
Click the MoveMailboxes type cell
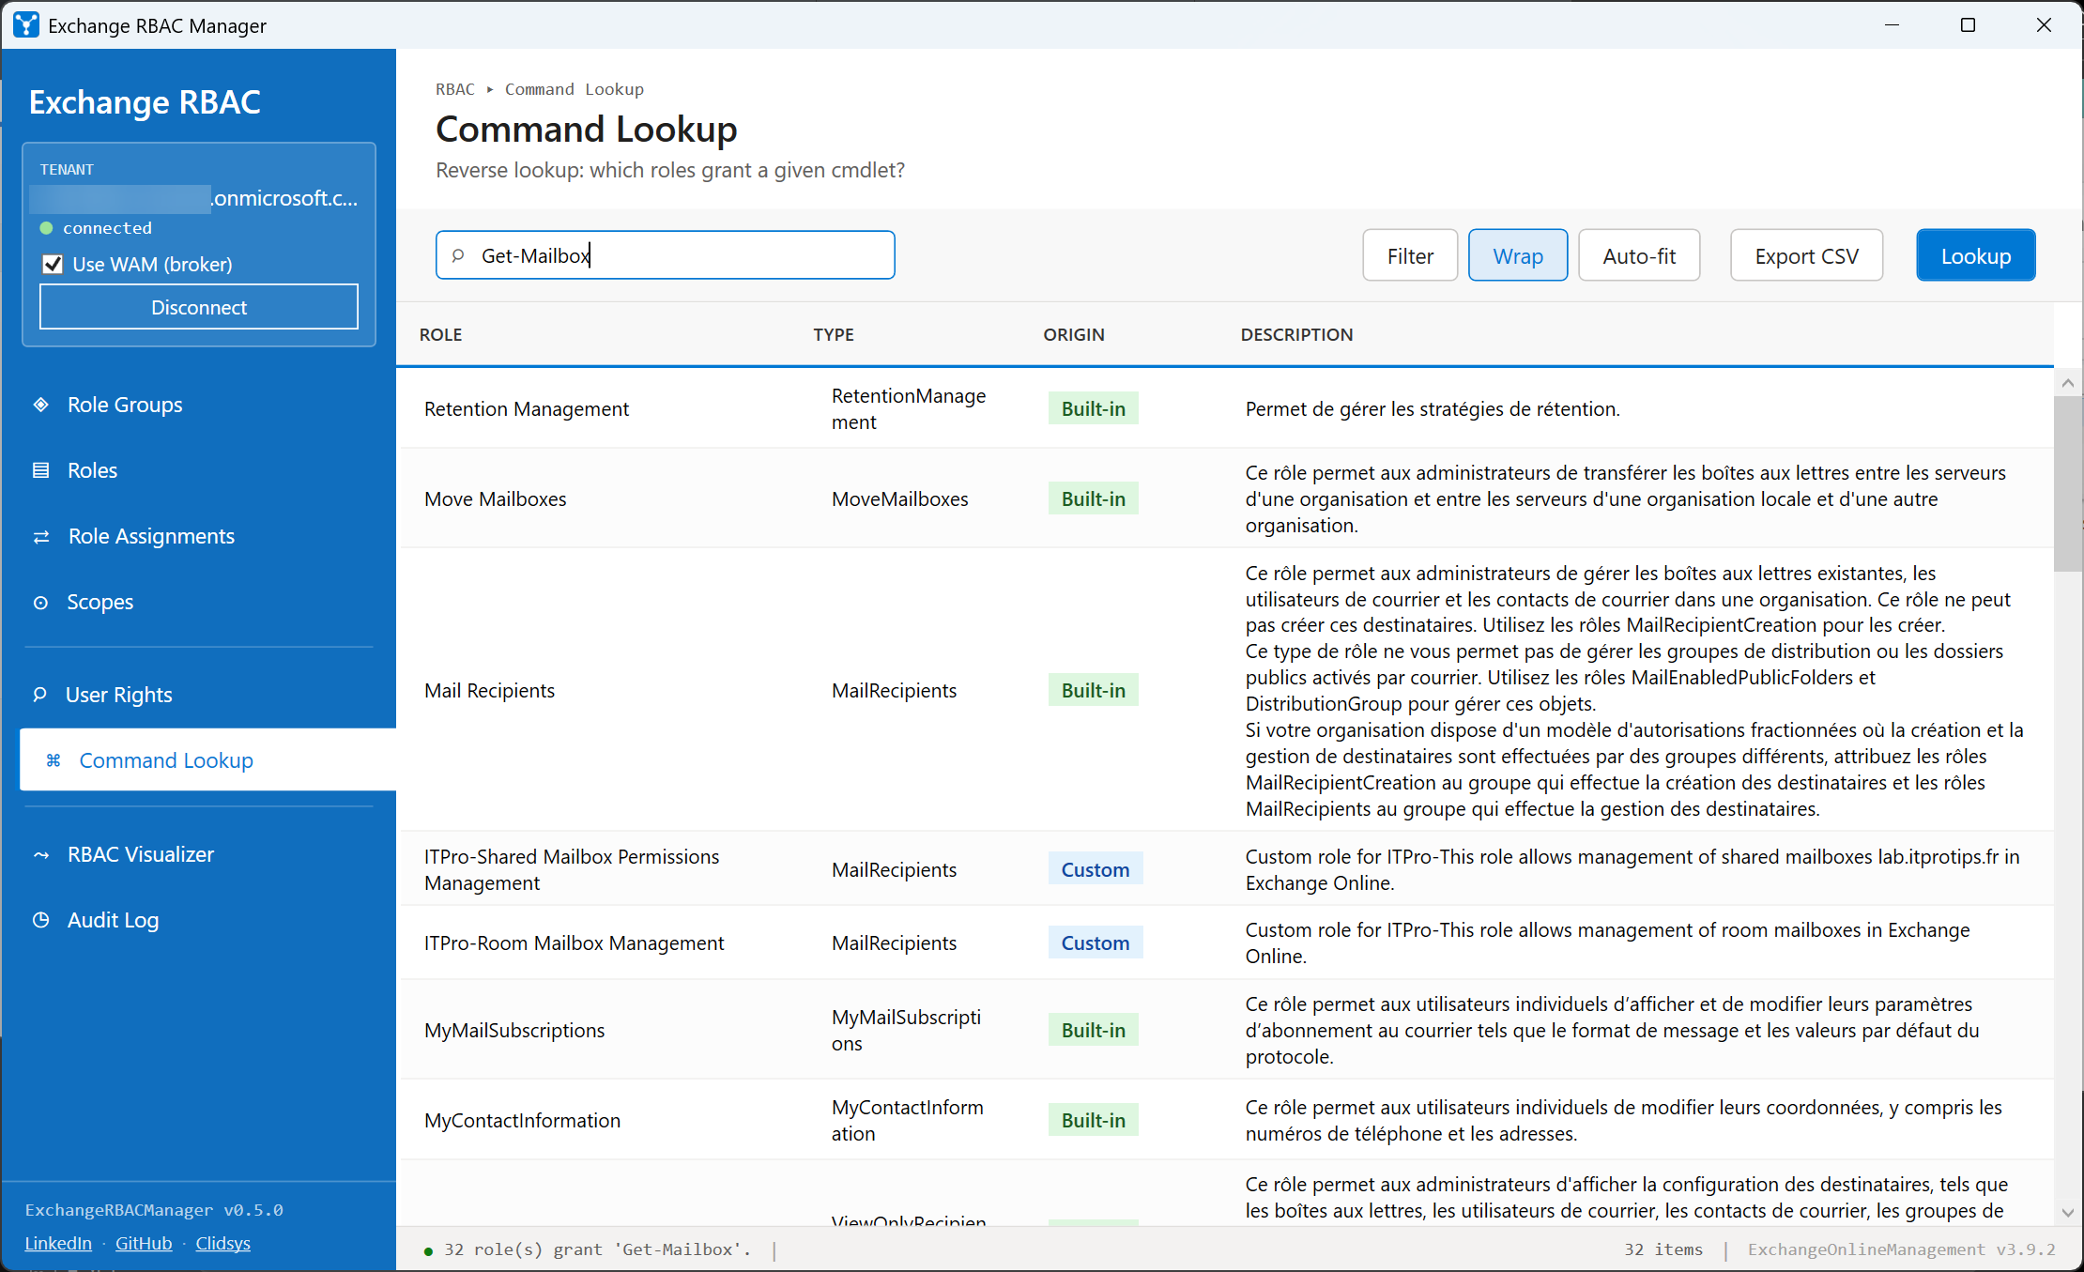point(900,498)
